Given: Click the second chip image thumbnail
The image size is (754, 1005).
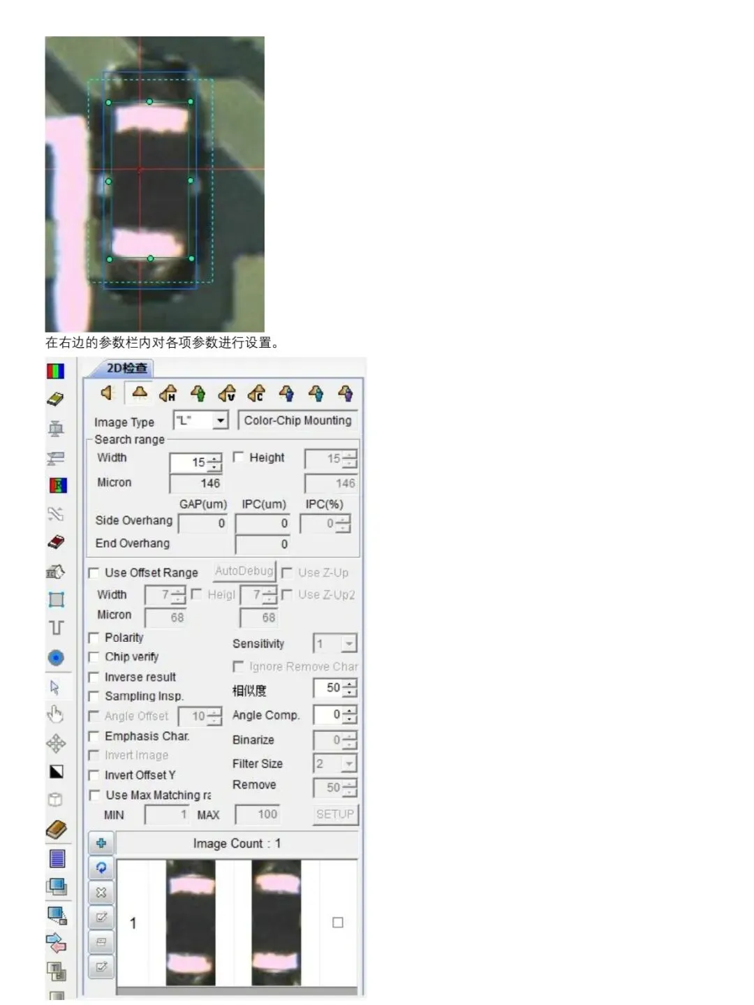Looking at the screenshot, I should (x=276, y=923).
